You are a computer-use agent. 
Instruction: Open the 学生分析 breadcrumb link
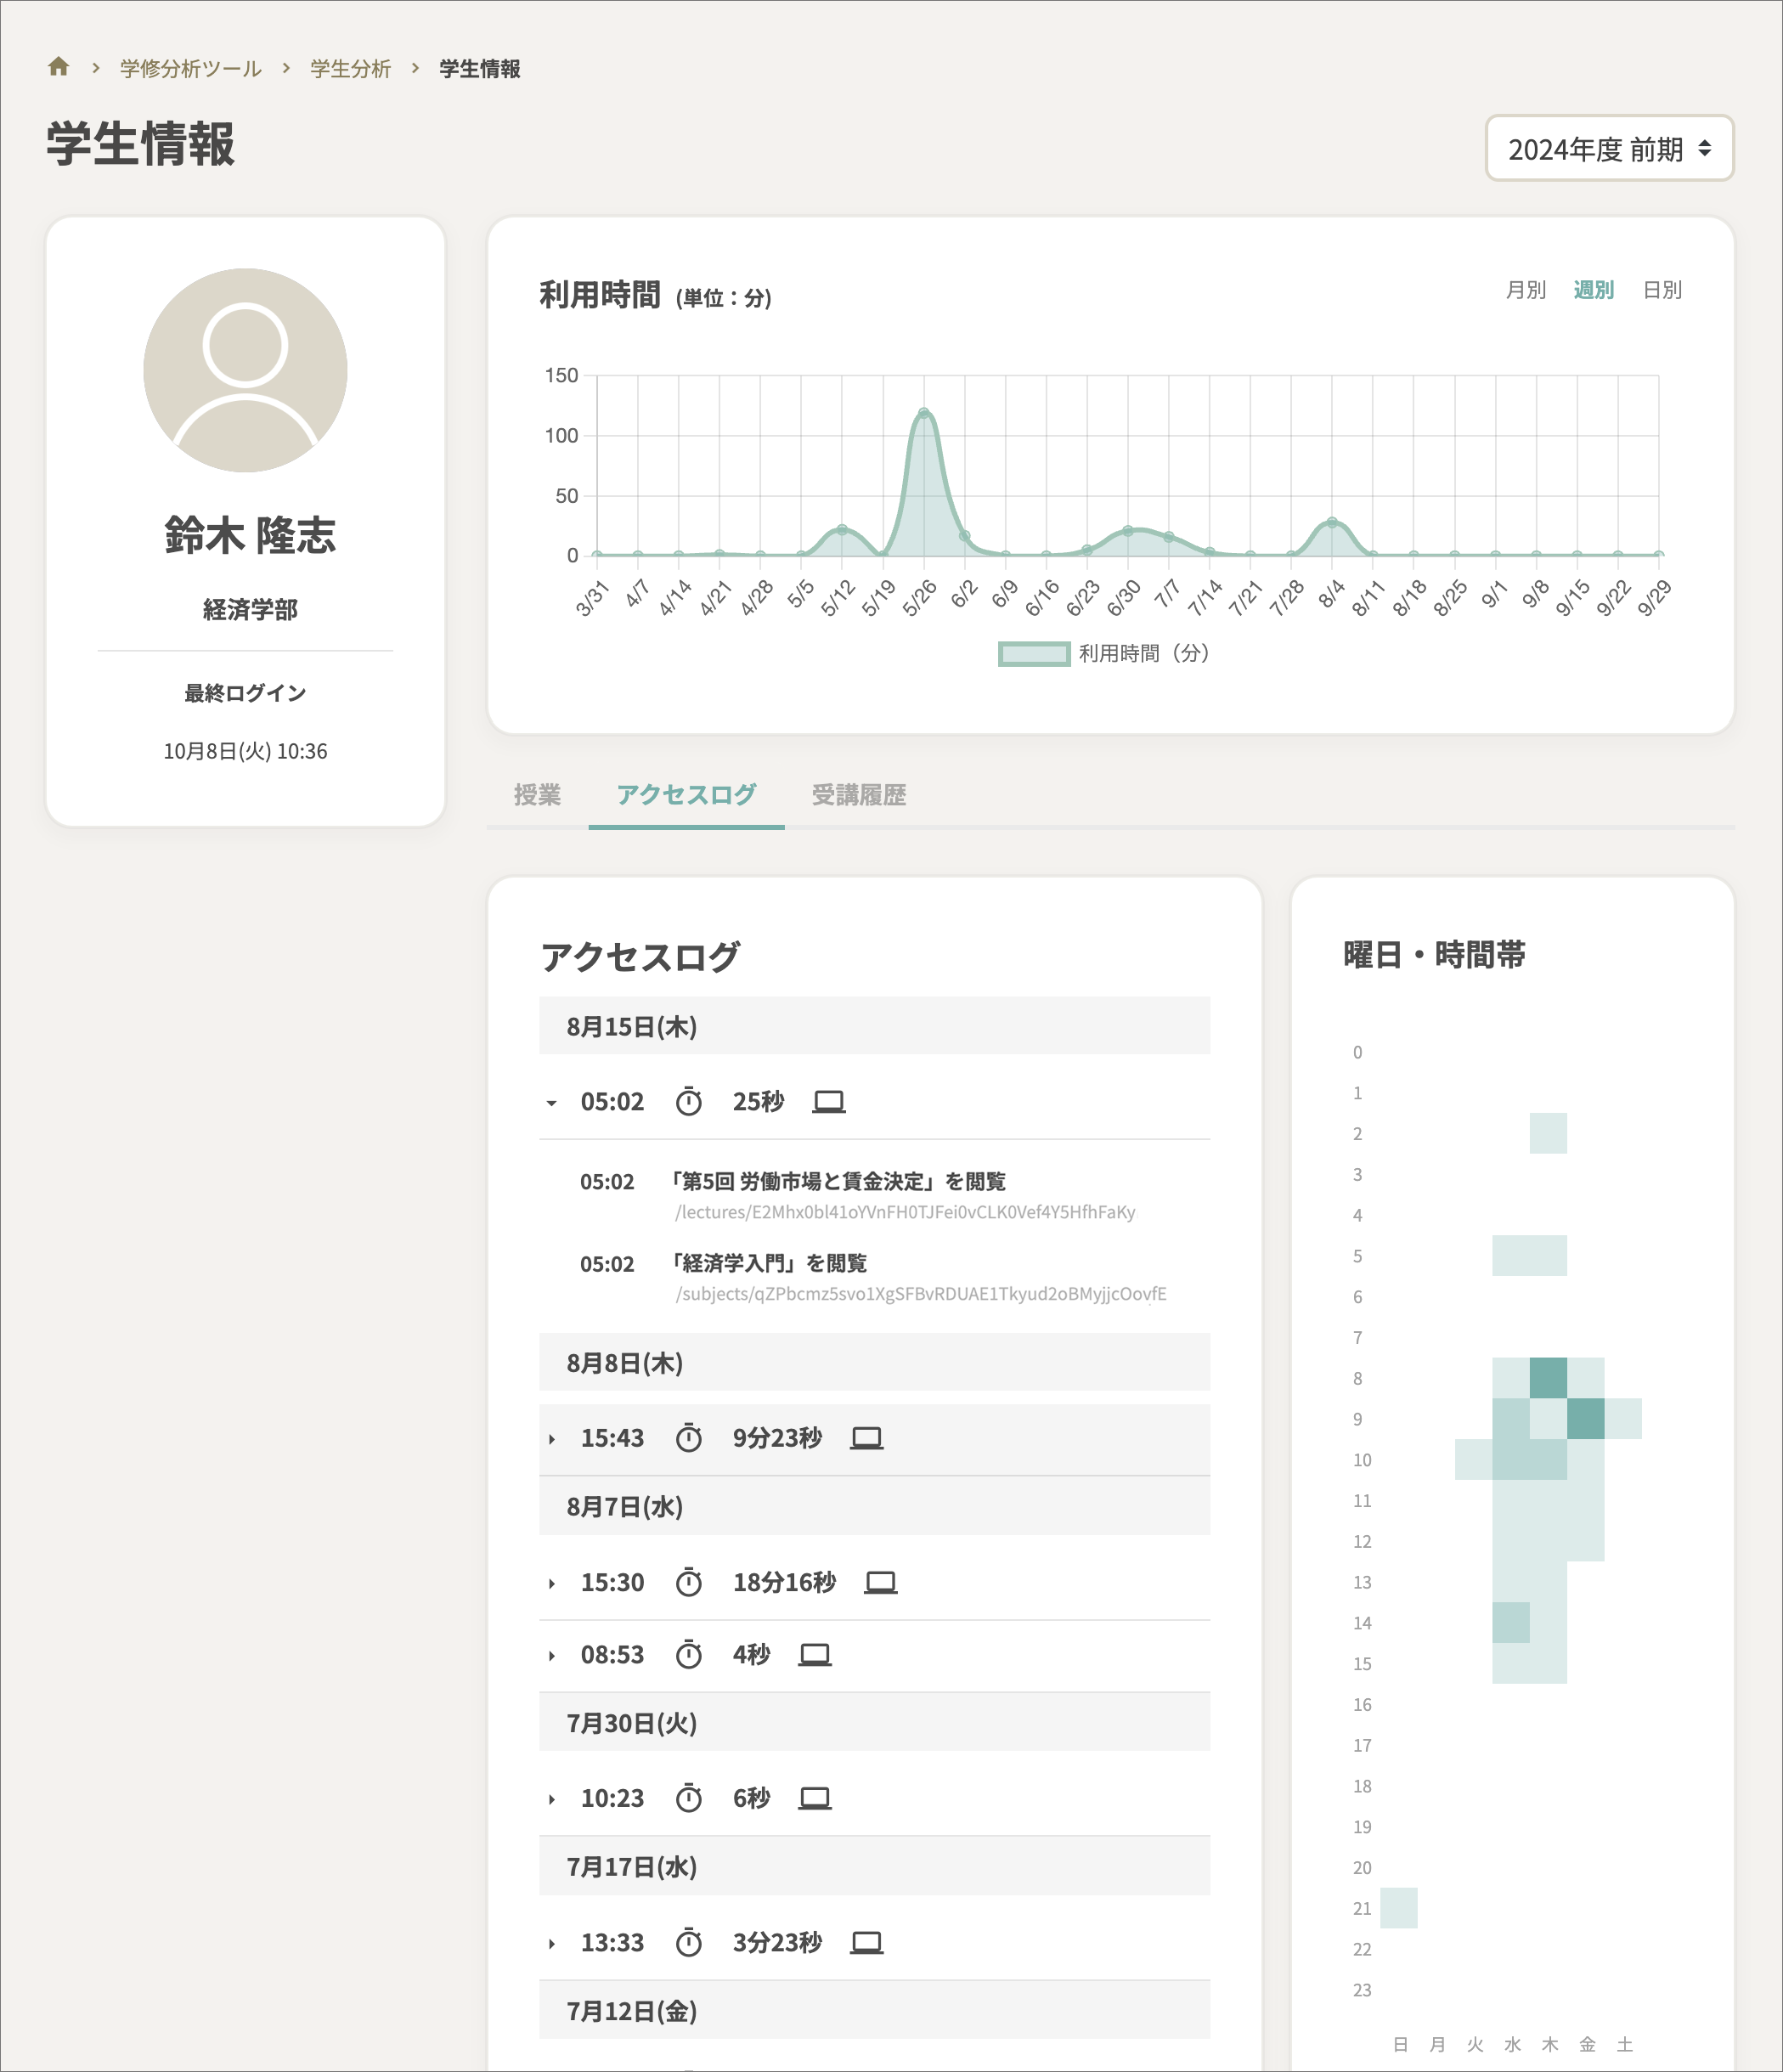point(349,68)
